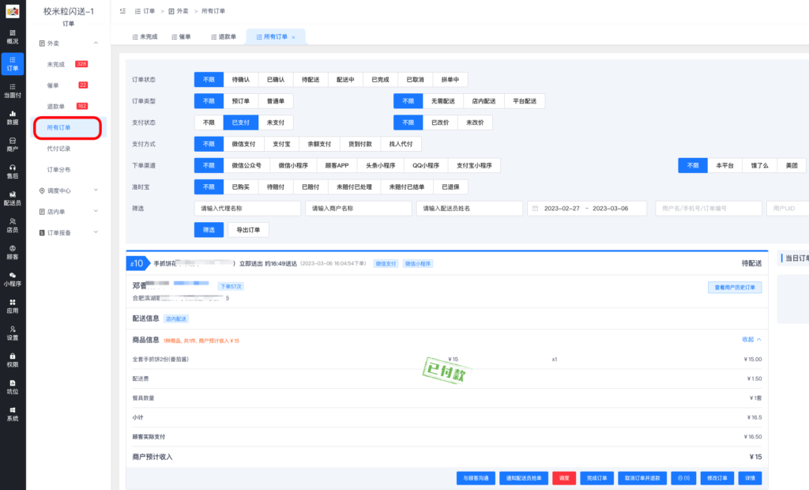This screenshot has height=490, width=809.
Task: Collapse product info using 收起
Action: 751,339
